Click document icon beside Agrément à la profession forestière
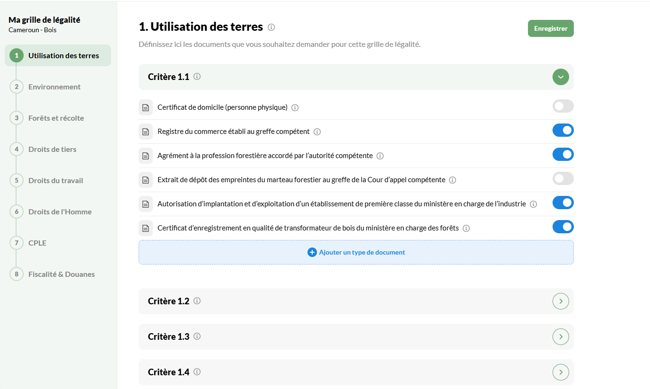 [x=146, y=156]
